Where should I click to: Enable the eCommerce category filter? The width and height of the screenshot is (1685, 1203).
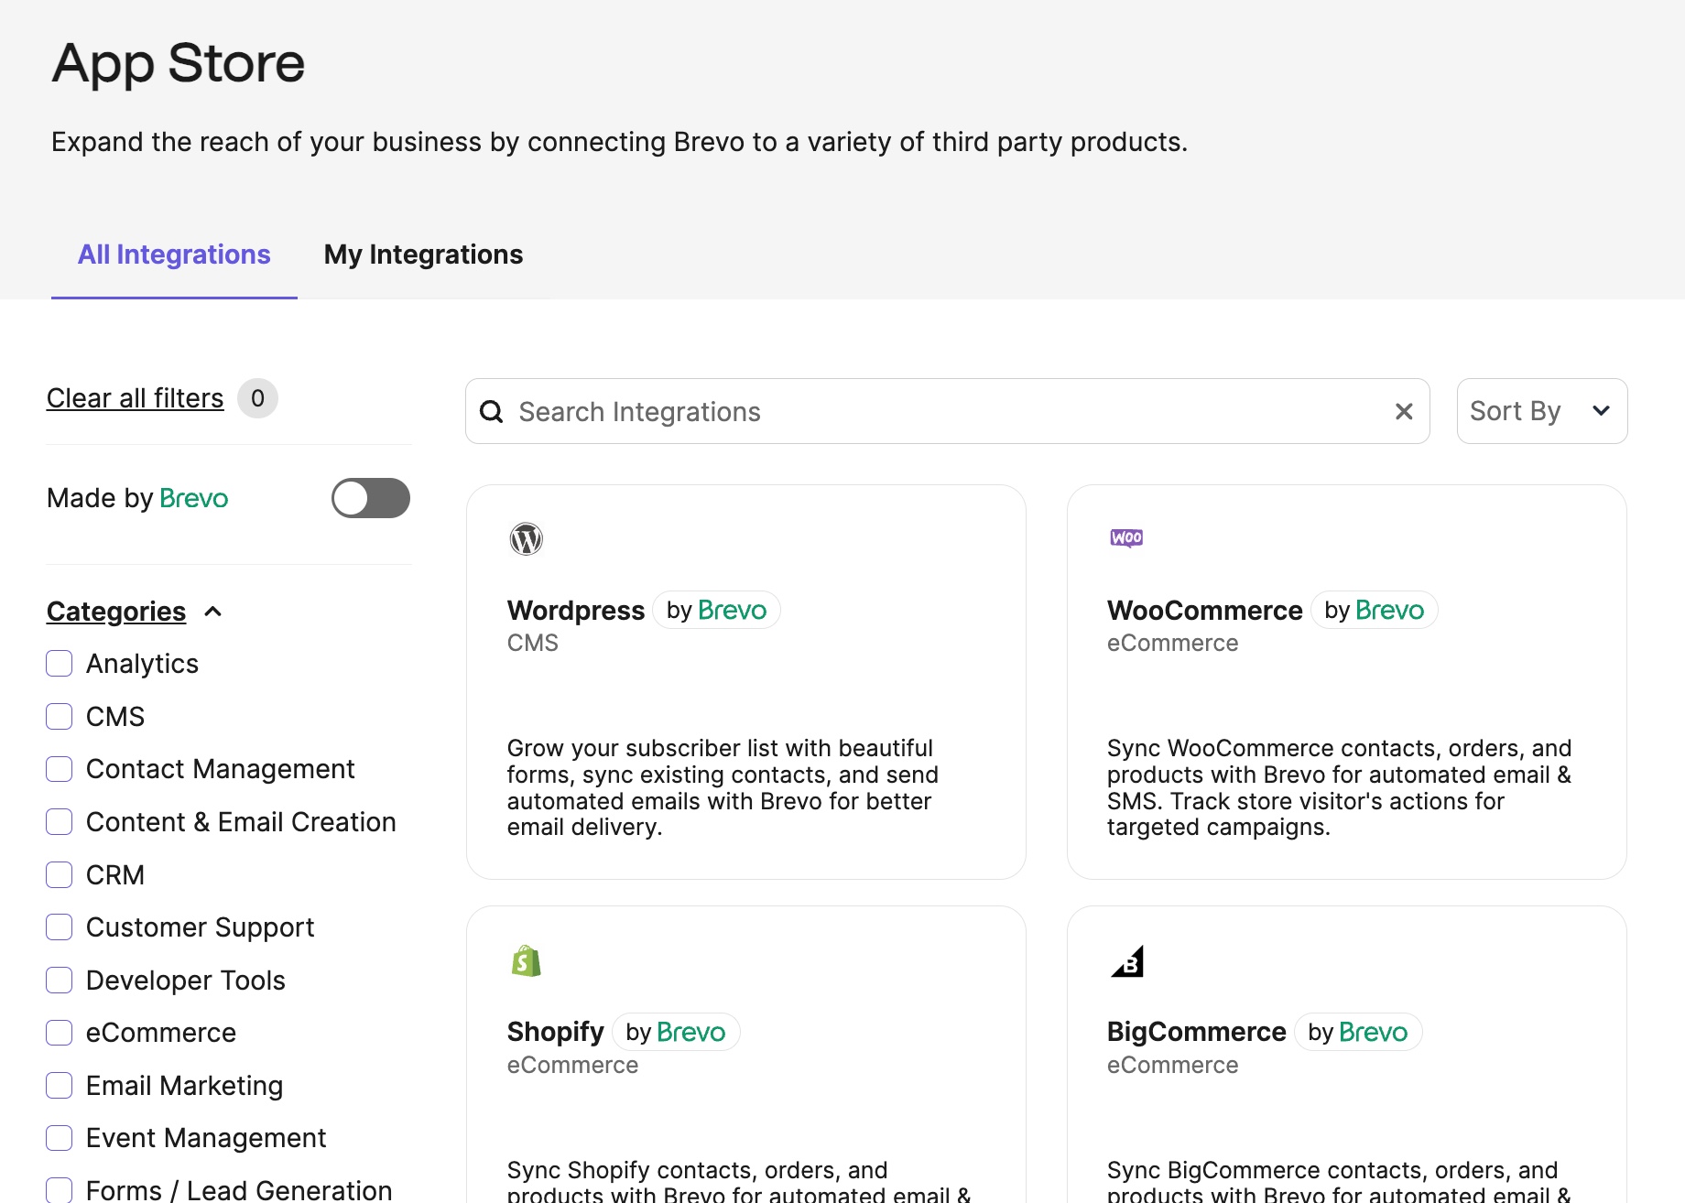(x=60, y=1033)
